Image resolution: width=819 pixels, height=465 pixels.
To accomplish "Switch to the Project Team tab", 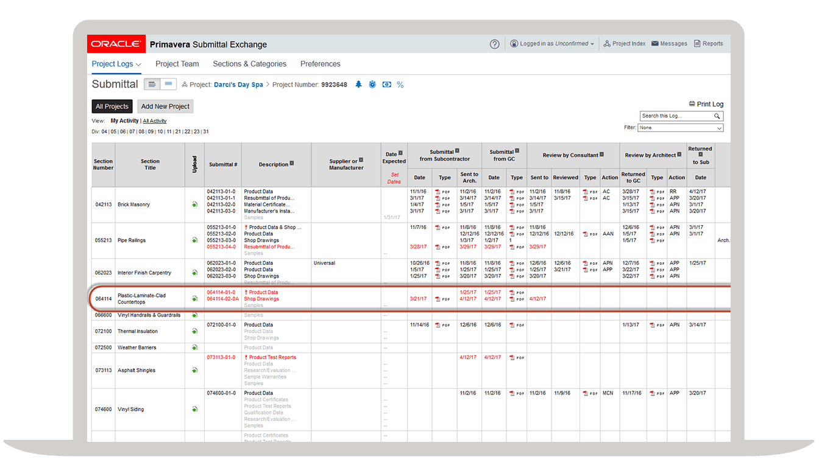I will click(x=177, y=64).
